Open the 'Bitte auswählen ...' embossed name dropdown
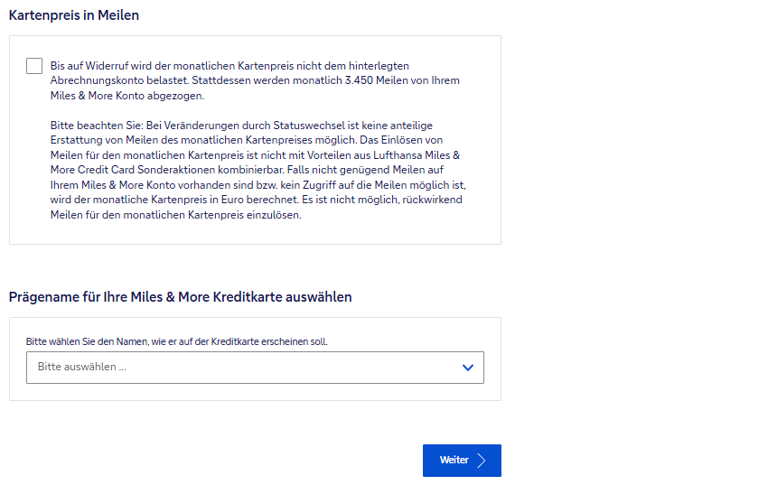The image size is (768, 485). pos(255,368)
